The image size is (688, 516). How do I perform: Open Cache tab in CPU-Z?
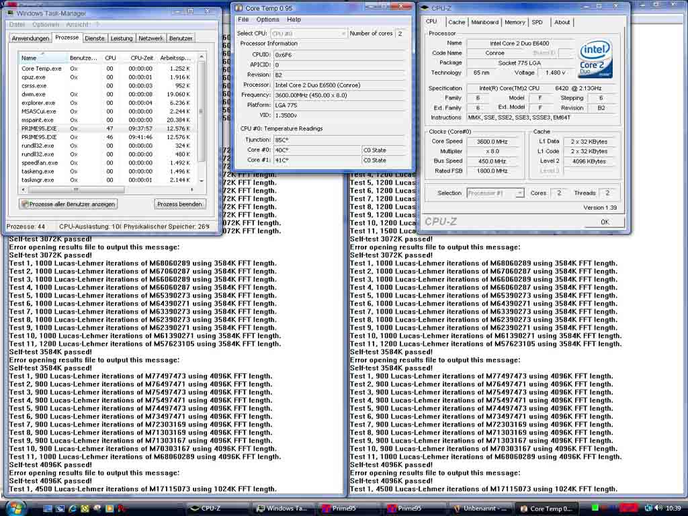457,22
